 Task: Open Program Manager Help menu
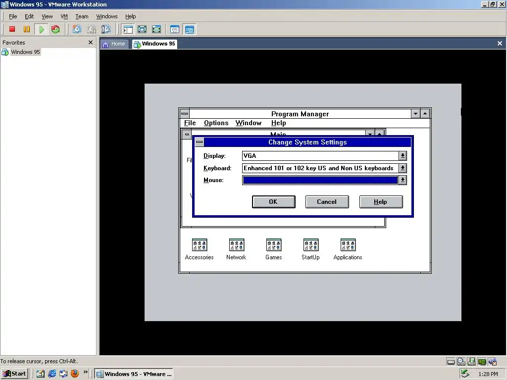pyautogui.click(x=278, y=123)
